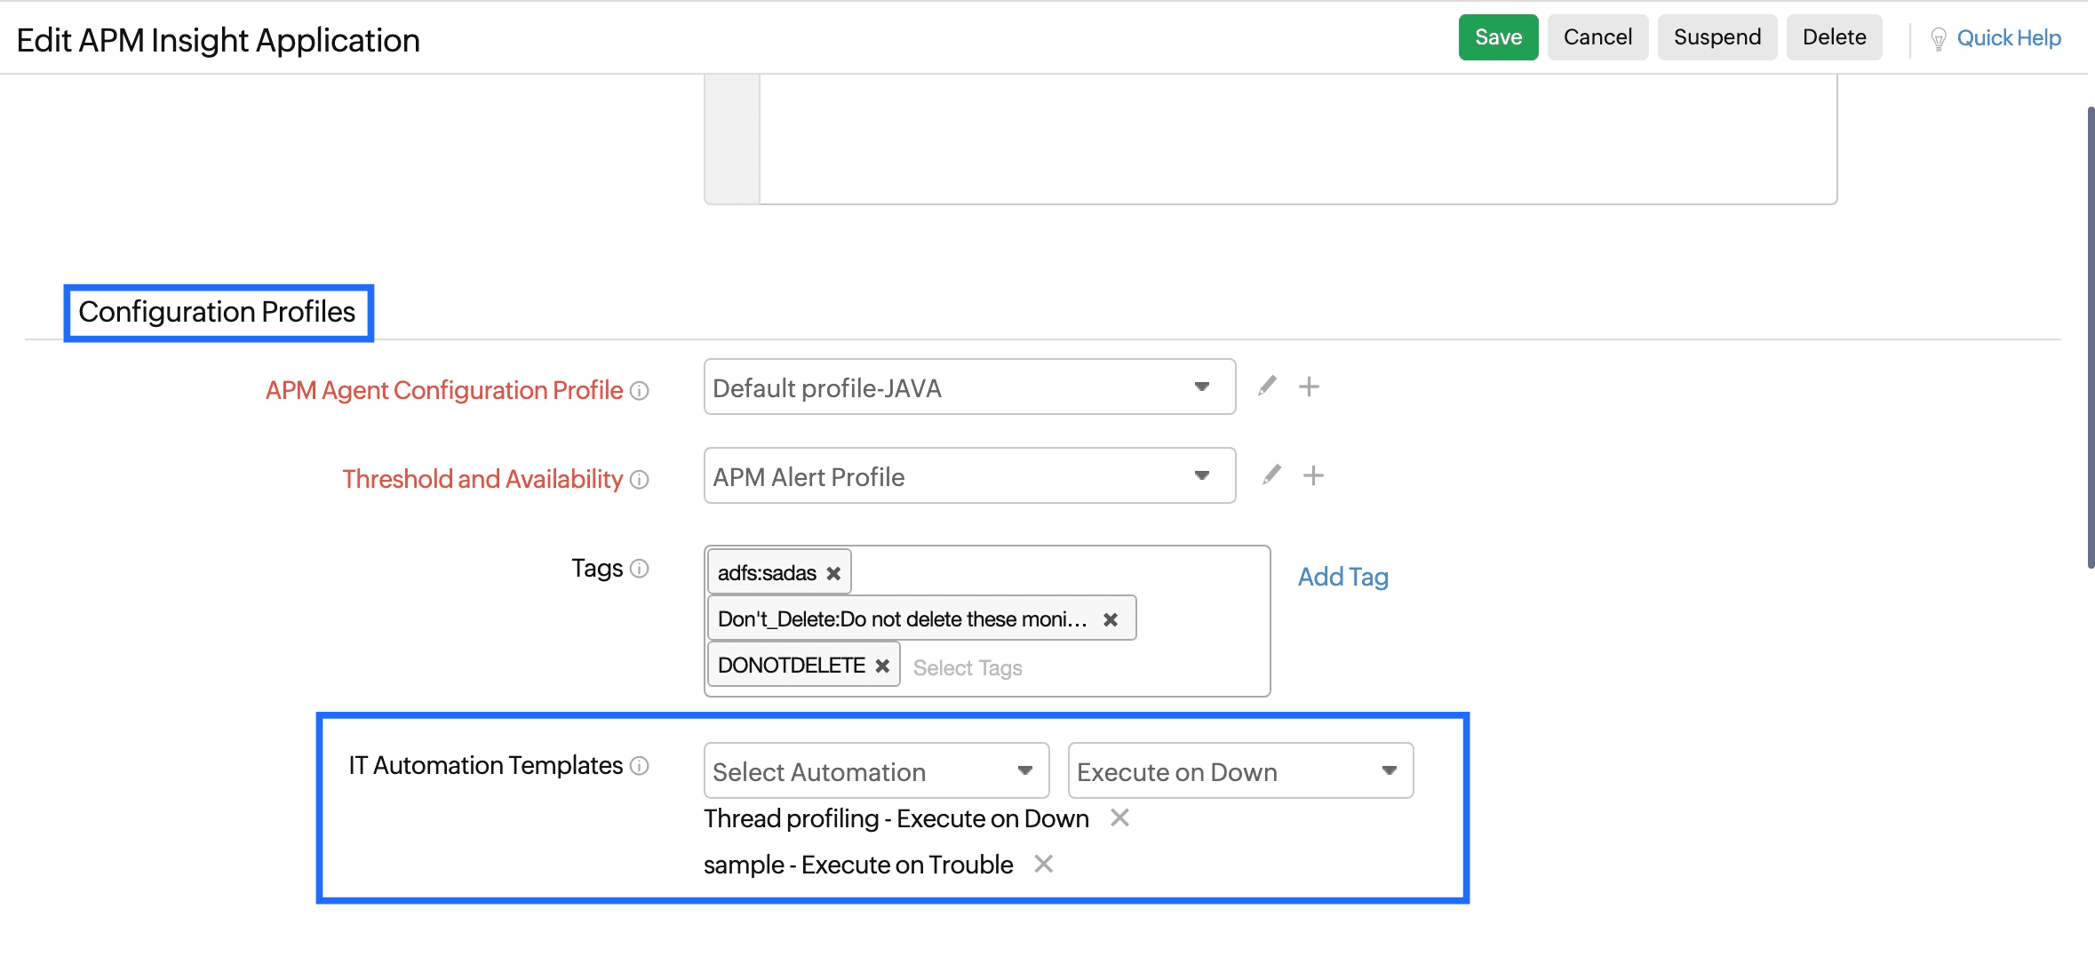Open Execute on Down dropdown
Image resolution: width=2095 pixels, height=965 pixels.
pos(1239,771)
